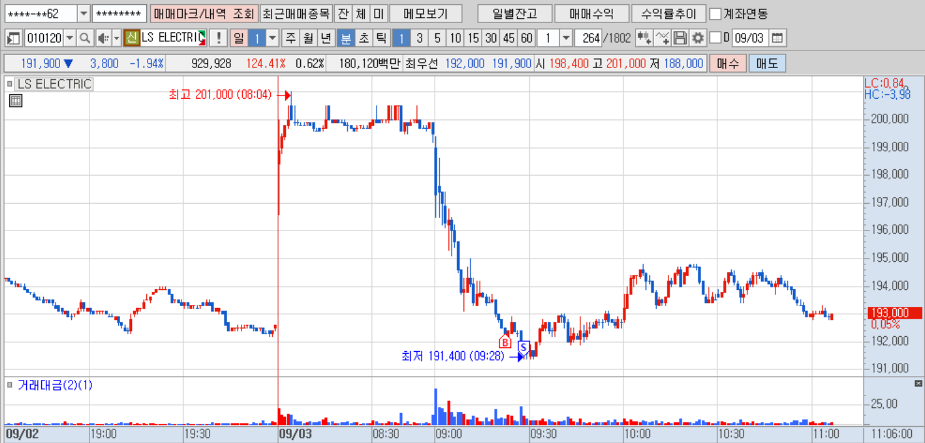Select the 분 minute chart toggle
Screen dimensions: 925x443
(345, 38)
